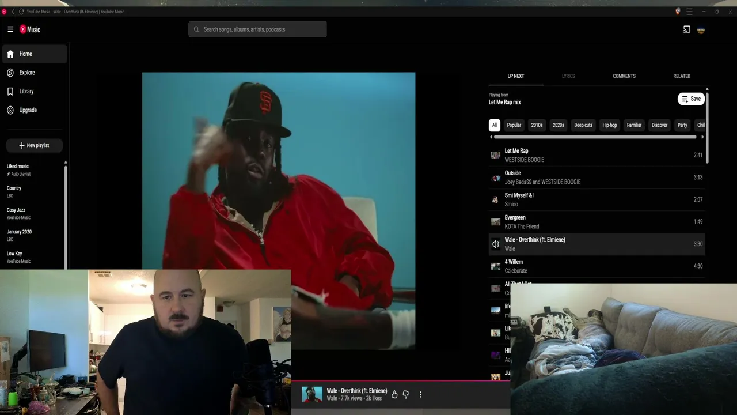Filter the queue by 2020s
This screenshot has width=737, height=415.
point(559,125)
